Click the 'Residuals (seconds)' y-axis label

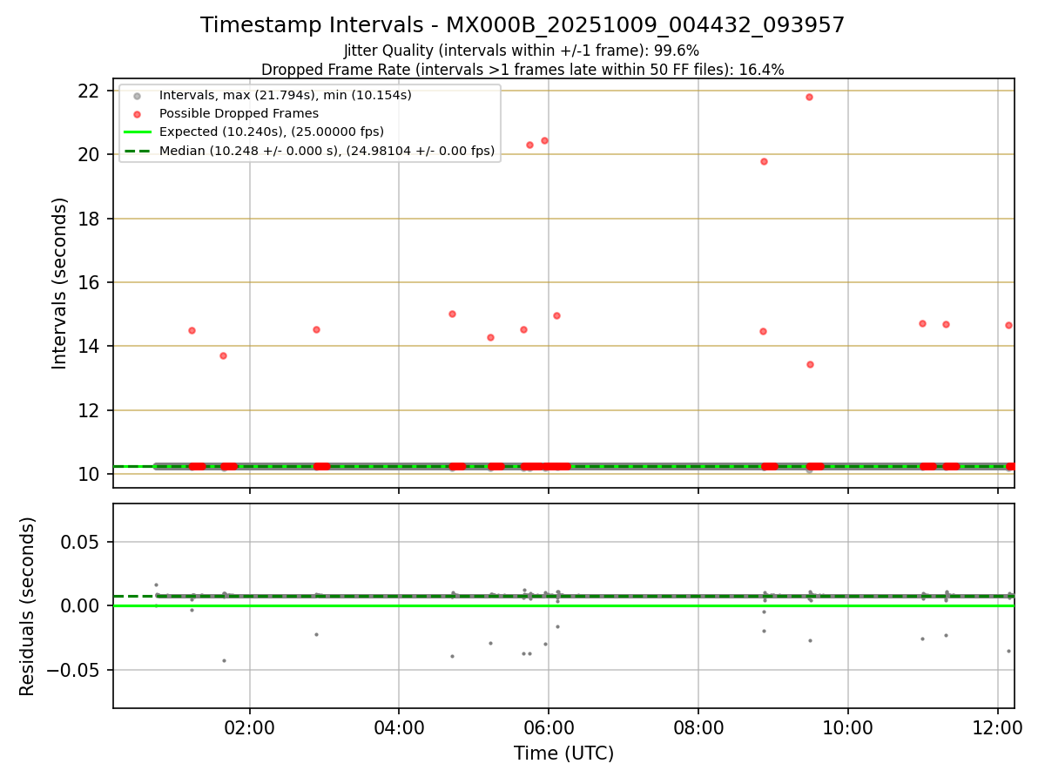tap(28, 606)
